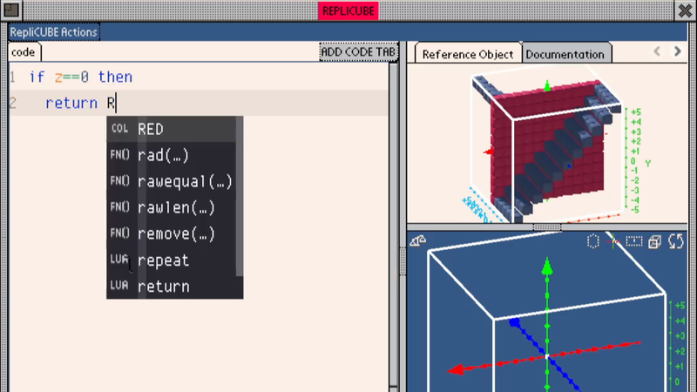Click the ADD CODE TAB button
The image size is (697, 392).
click(x=358, y=52)
